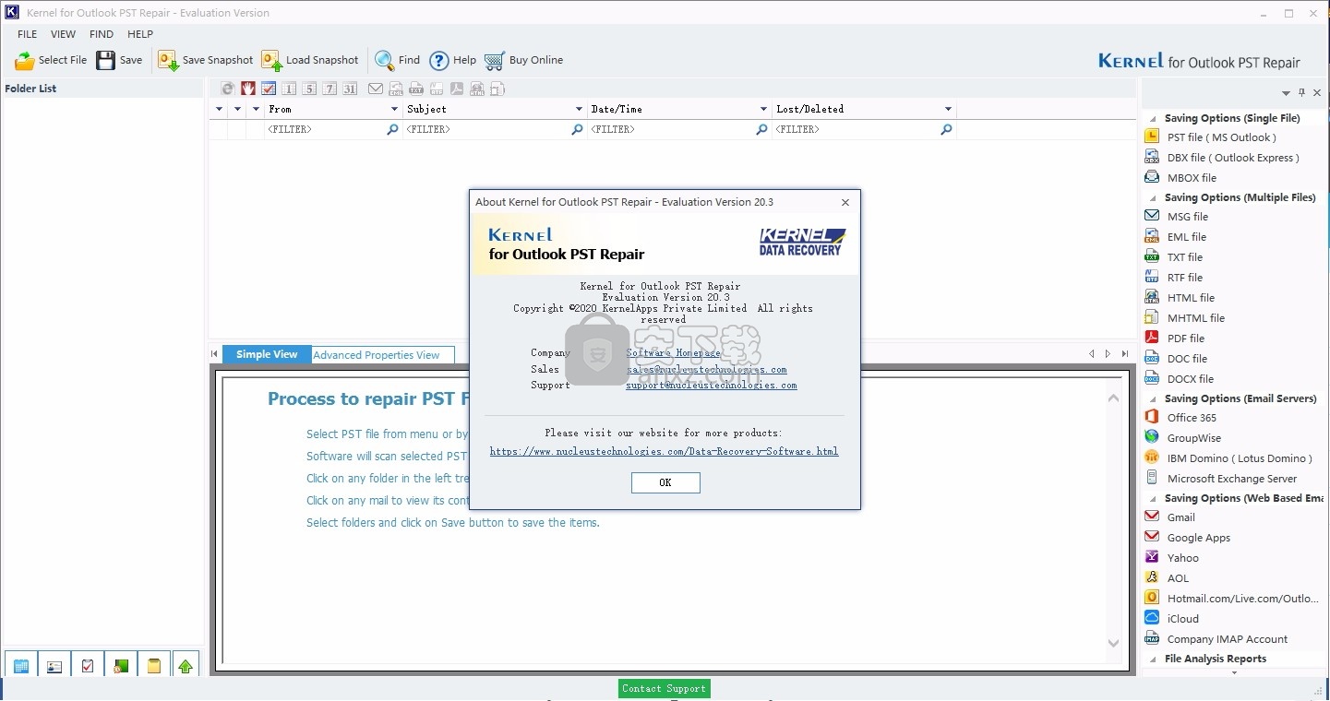Image resolution: width=1330 pixels, height=701 pixels.
Task: Collapse Saving Options (Single File) group
Action: click(x=1153, y=119)
